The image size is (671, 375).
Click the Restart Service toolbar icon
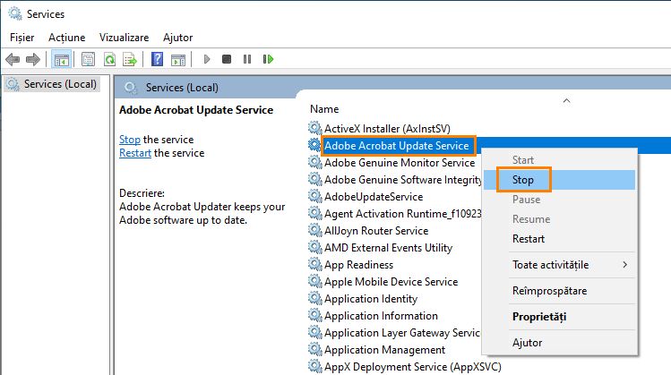pos(269,59)
